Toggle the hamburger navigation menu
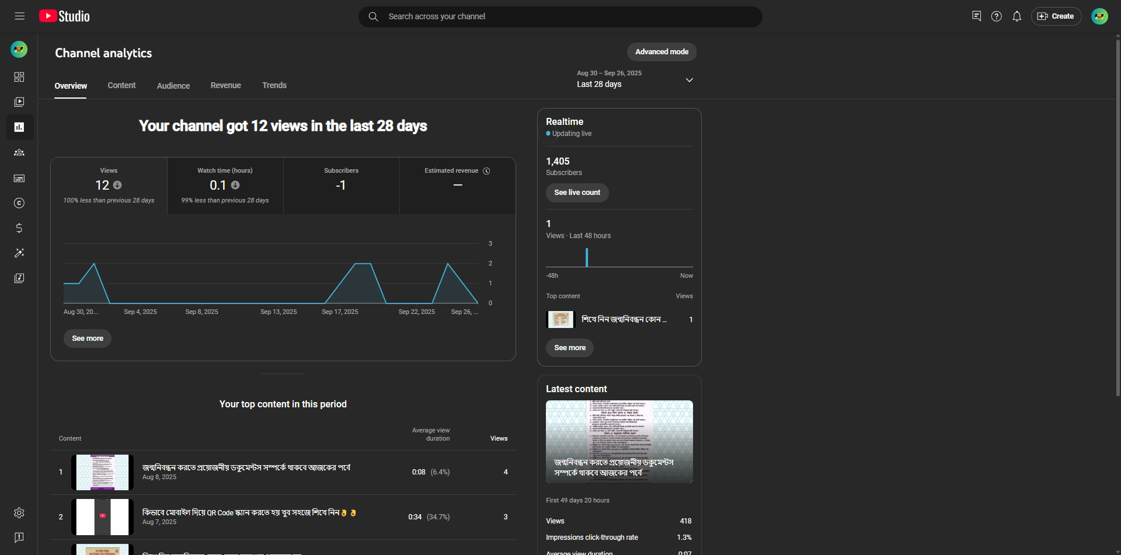1121x555 pixels. (20, 16)
